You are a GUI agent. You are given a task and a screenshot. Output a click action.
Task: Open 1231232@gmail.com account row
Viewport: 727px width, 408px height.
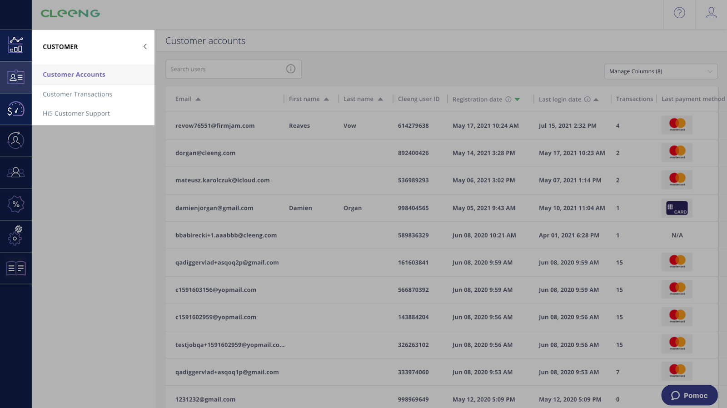(442, 397)
